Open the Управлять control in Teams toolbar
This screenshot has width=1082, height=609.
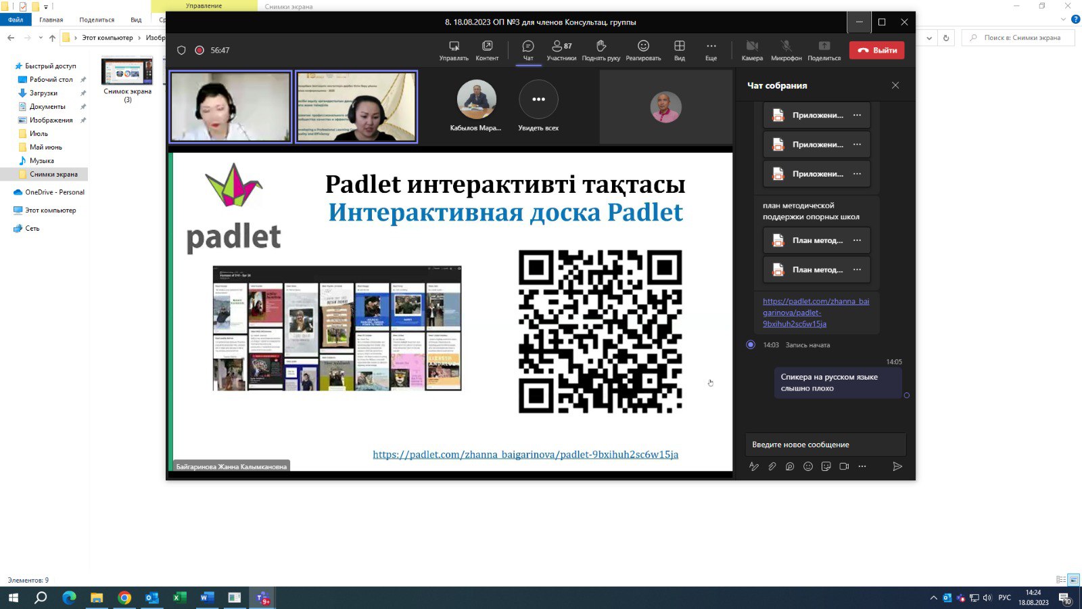click(x=454, y=51)
